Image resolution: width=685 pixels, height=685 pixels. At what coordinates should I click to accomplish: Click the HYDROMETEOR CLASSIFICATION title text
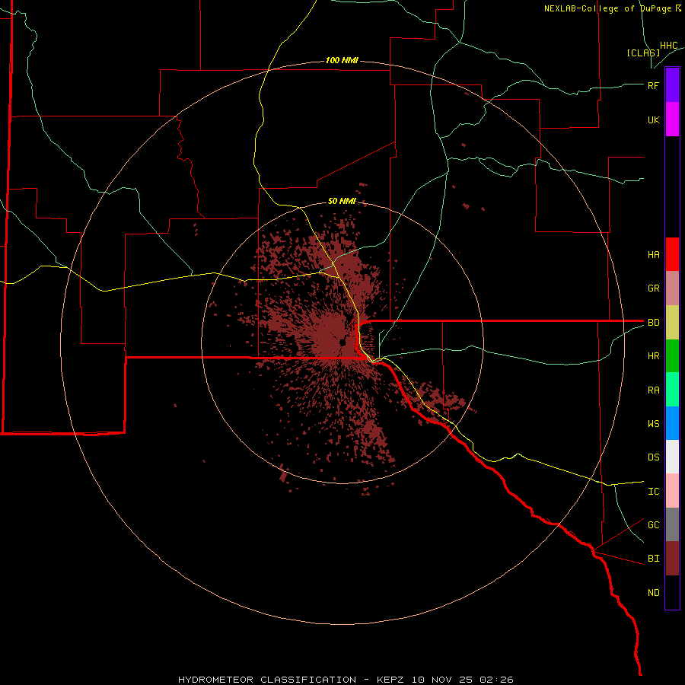coord(267,680)
